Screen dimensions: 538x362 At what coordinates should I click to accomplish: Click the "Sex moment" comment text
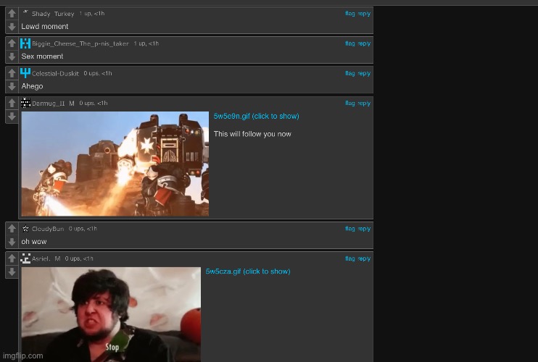click(42, 56)
